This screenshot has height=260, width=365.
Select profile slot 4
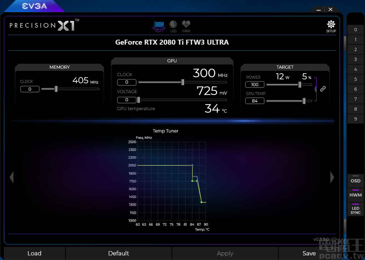tap(355, 69)
